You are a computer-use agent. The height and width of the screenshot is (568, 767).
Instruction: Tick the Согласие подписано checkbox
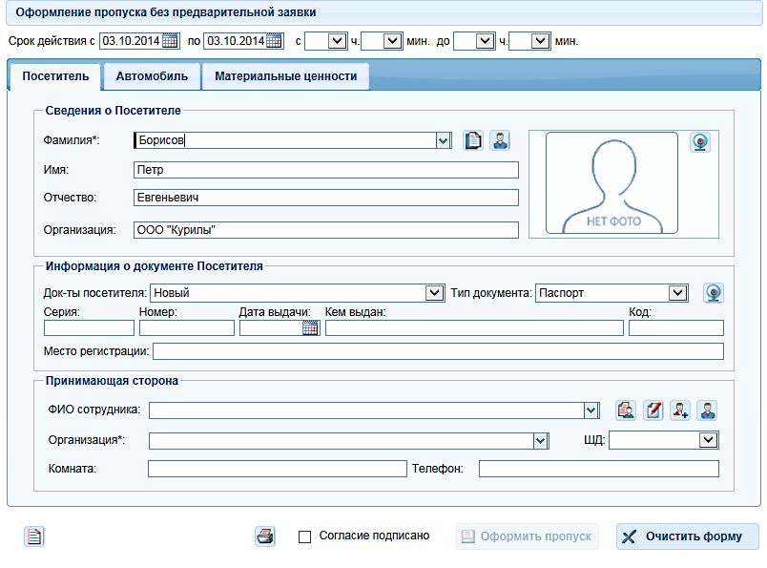coord(304,537)
